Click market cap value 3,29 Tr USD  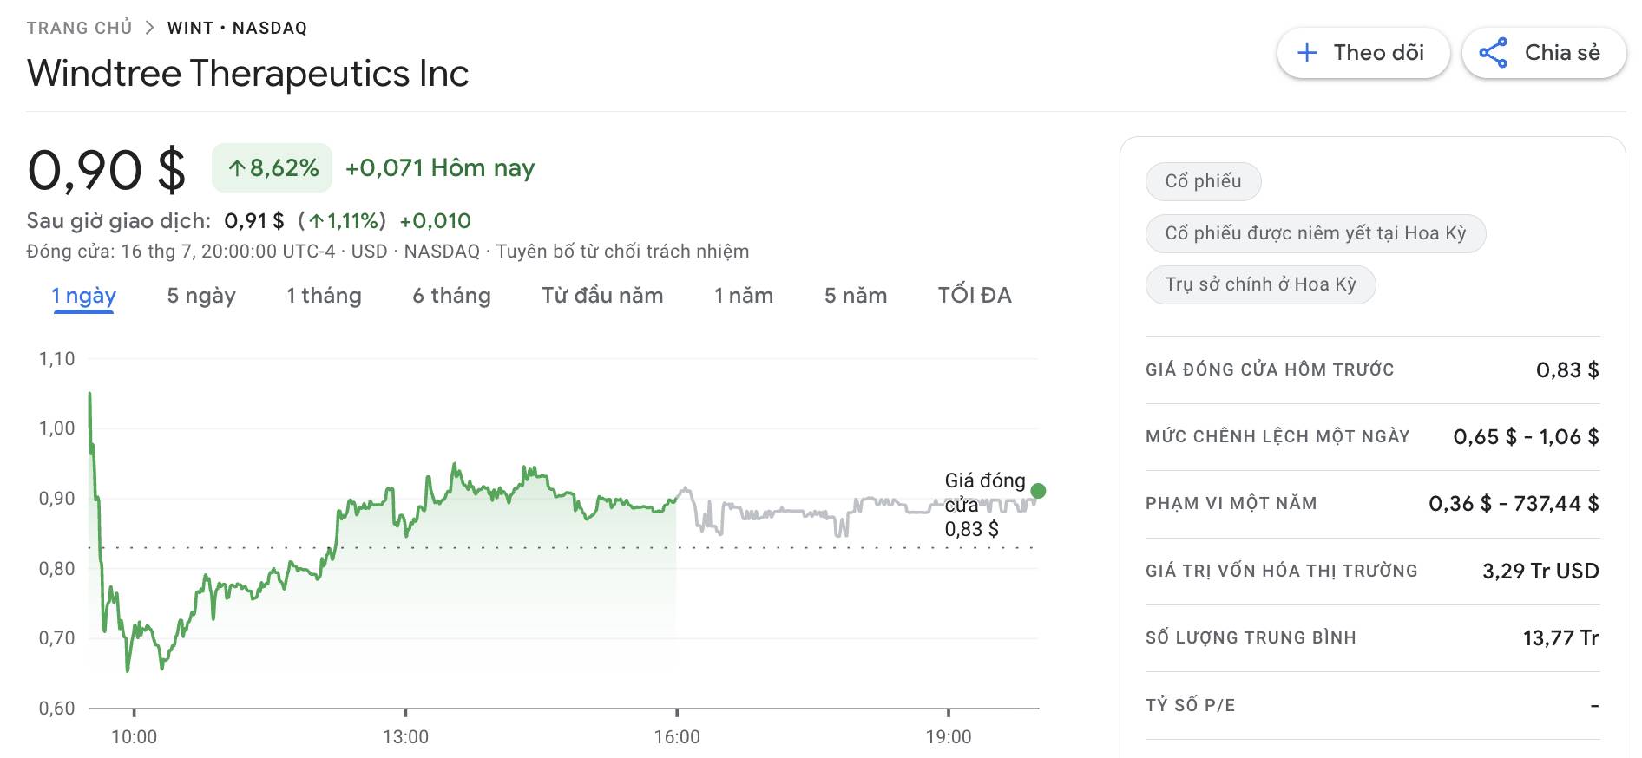point(1540,572)
